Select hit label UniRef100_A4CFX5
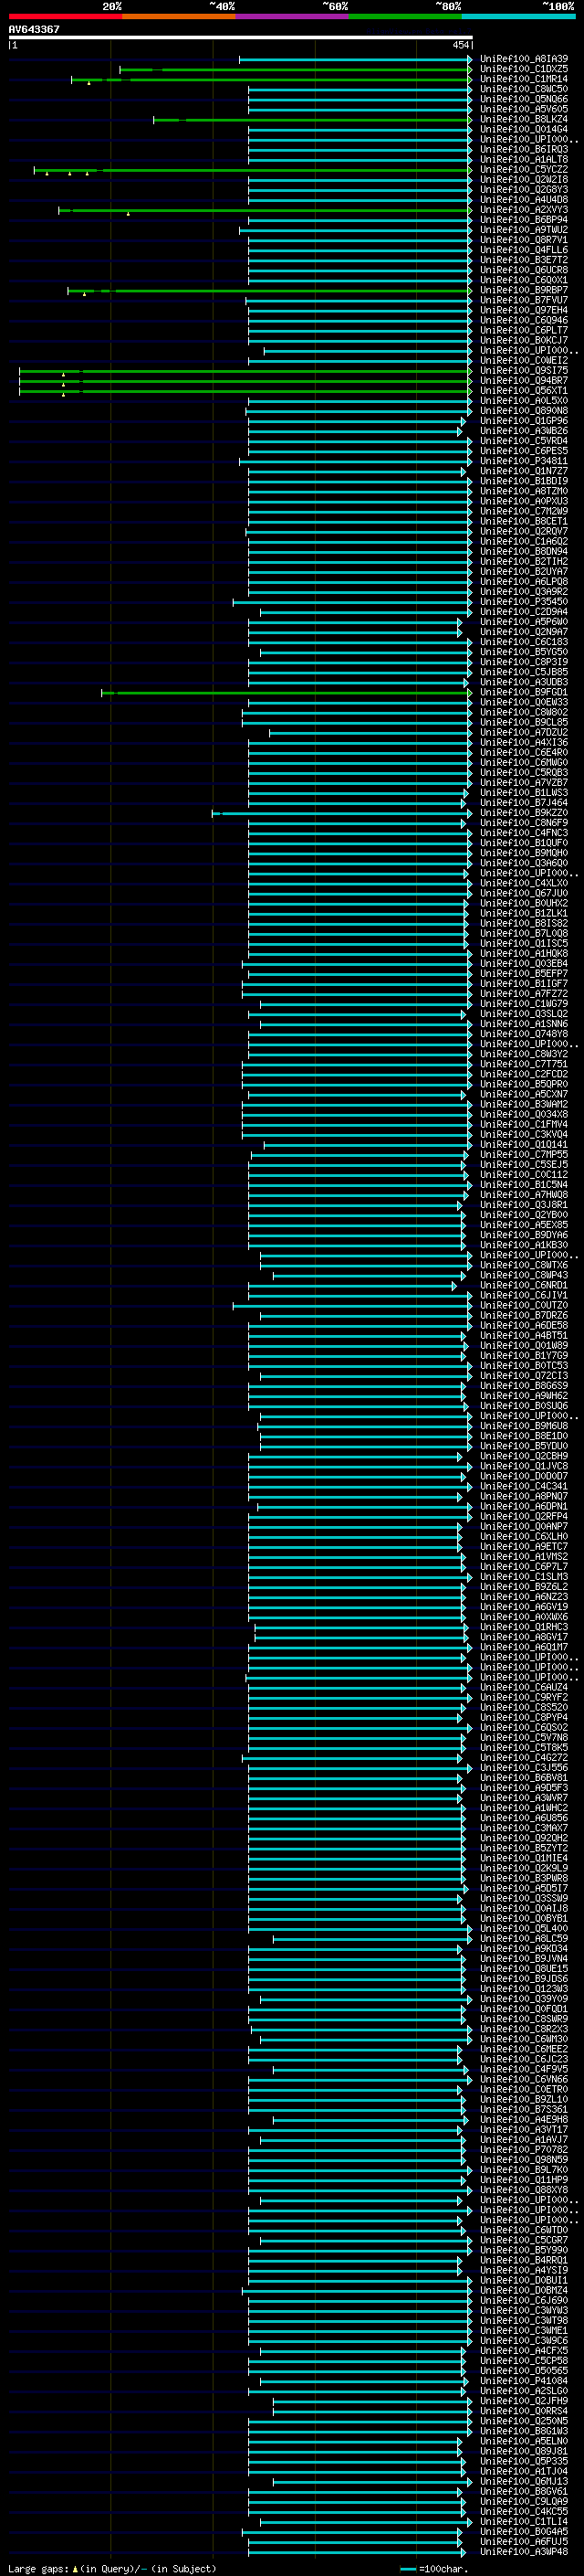 [x=524, y=2351]
